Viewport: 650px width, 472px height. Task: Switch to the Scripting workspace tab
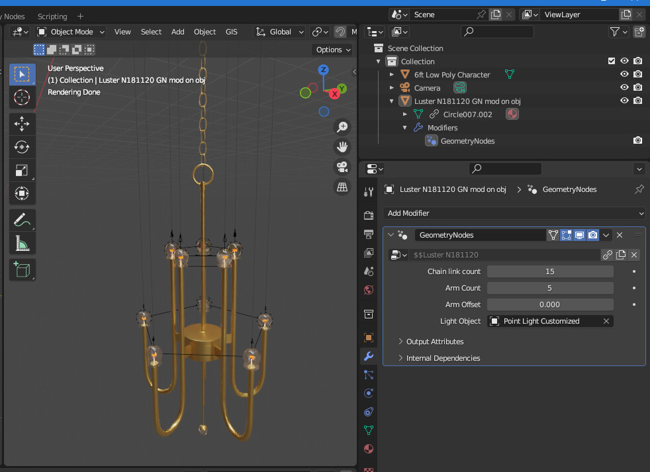(x=52, y=17)
